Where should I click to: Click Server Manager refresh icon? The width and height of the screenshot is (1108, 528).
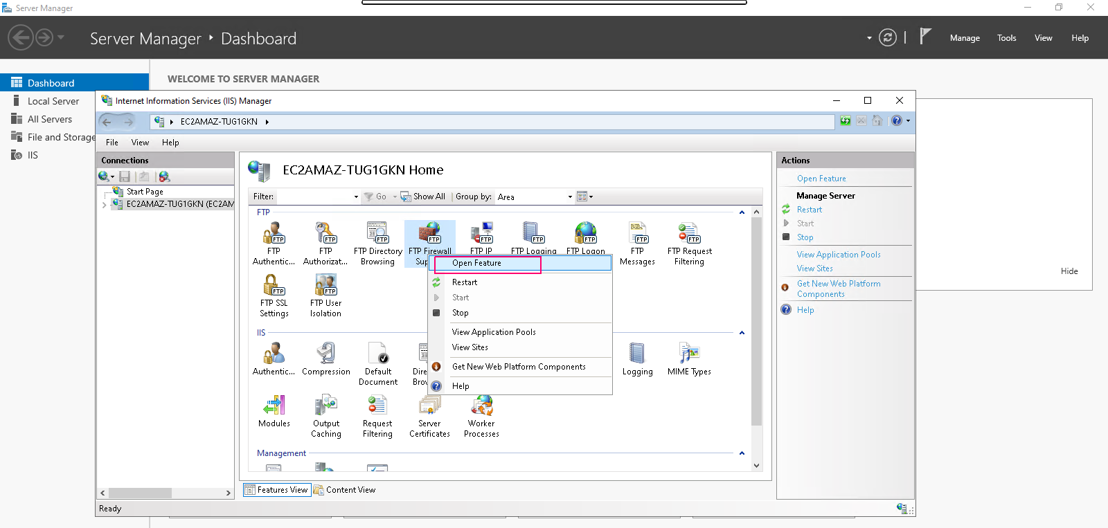click(888, 37)
